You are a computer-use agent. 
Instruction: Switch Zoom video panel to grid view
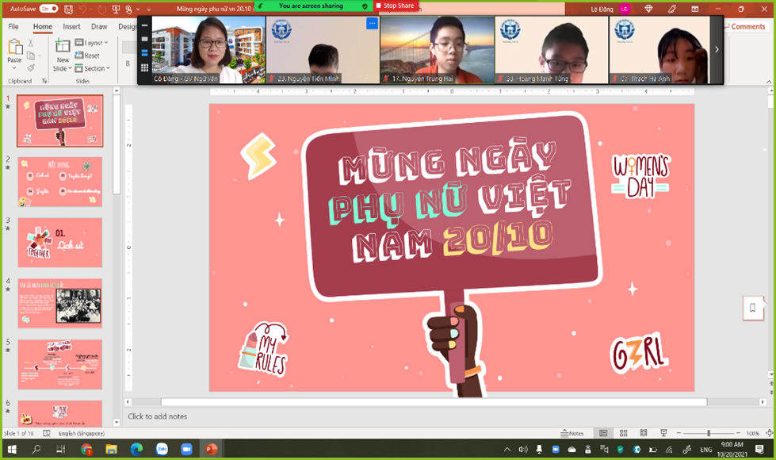coord(145,68)
